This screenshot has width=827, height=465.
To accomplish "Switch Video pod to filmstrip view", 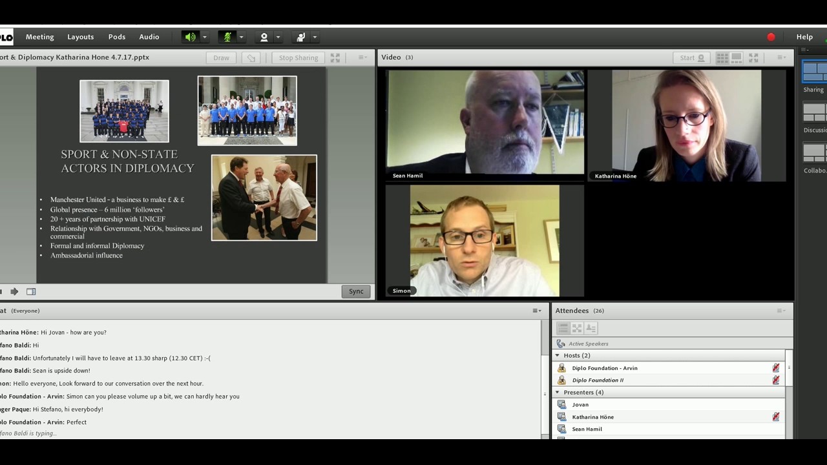I will [x=736, y=57].
